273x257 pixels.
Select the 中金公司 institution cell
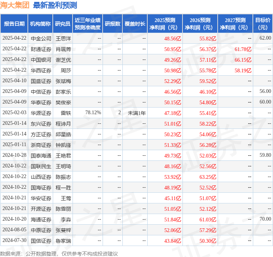coord(41,39)
